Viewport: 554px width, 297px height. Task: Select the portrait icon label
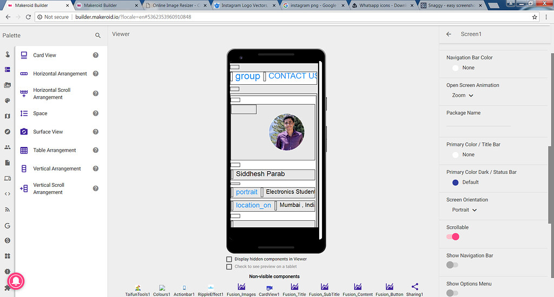247,192
